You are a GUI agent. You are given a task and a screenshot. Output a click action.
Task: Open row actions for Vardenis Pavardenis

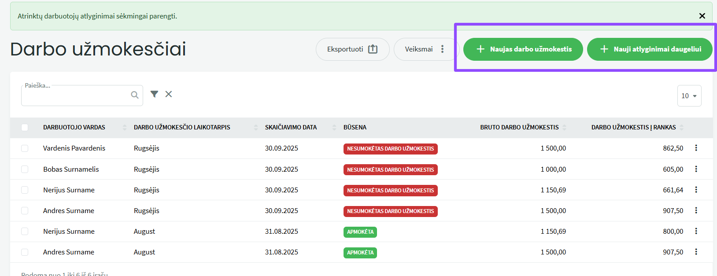click(x=696, y=148)
